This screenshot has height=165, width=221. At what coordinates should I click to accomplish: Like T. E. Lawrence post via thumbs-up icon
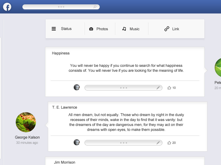pyautogui.click(x=169, y=143)
